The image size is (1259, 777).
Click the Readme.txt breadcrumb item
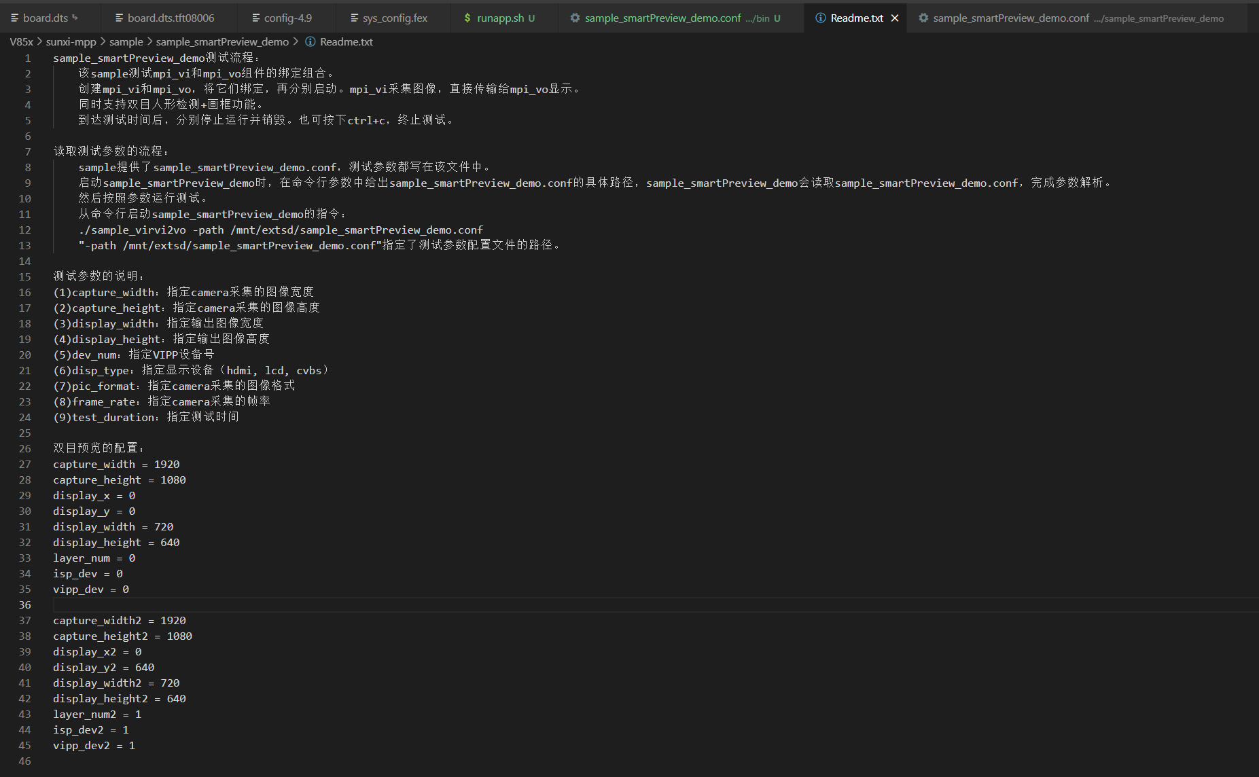click(x=346, y=42)
